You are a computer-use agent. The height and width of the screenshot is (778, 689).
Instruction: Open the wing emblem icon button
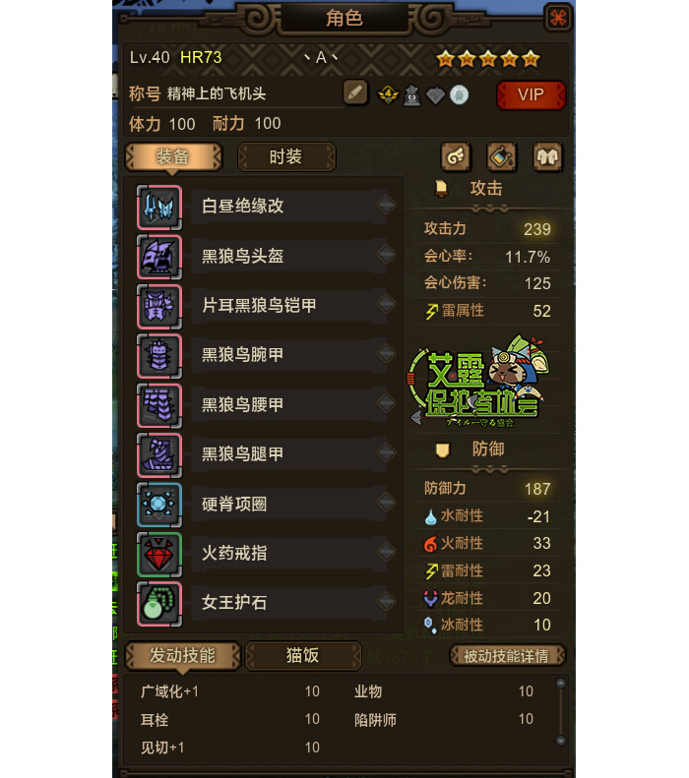tap(455, 156)
